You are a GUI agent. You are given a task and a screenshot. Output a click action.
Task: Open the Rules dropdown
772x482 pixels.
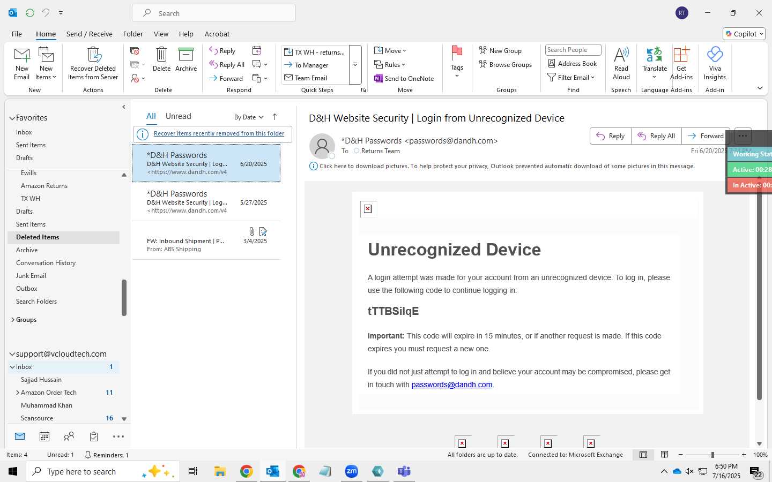[390, 64]
